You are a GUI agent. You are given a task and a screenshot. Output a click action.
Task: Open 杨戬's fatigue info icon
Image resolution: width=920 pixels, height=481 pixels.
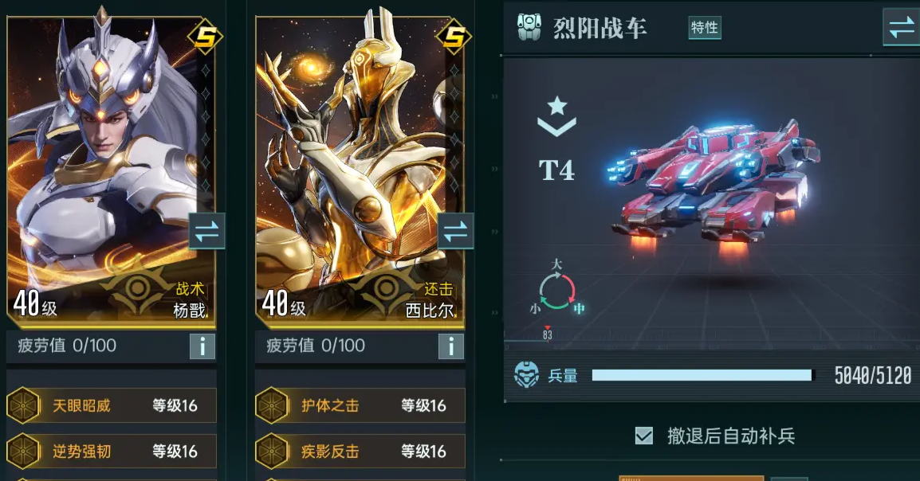(202, 346)
